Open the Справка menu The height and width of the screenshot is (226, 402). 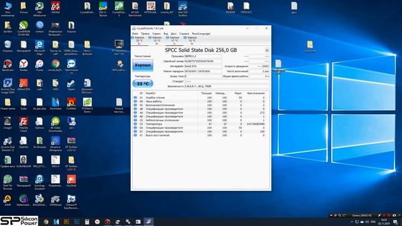(x=184, y=33)
